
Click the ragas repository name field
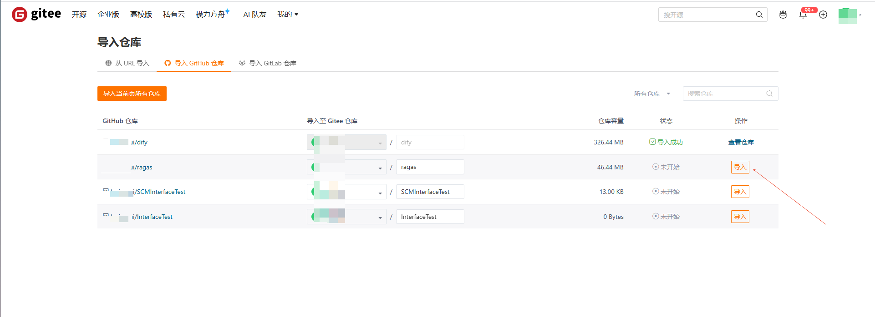pyautogui.click(x=430, y=167)
